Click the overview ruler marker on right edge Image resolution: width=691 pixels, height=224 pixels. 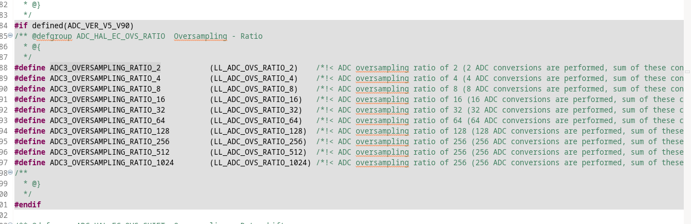tap(688, 72)
